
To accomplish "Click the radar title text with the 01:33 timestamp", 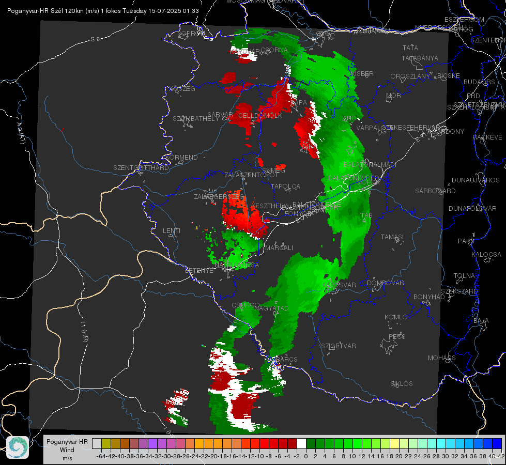I will tap(103, 11).
